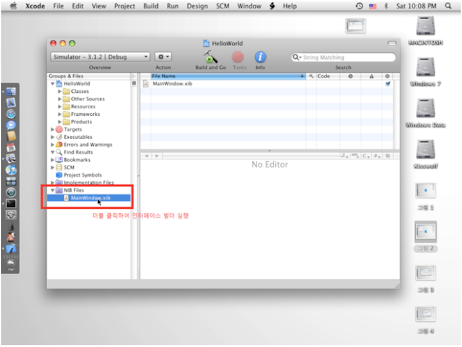
Task: Expand the Other Sources folder
Action: pyautogui.click(x=60, y=99)
